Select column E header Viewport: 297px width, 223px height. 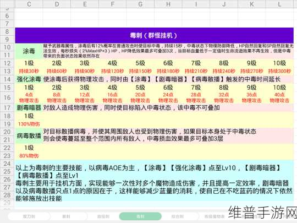tap(85, 4)
